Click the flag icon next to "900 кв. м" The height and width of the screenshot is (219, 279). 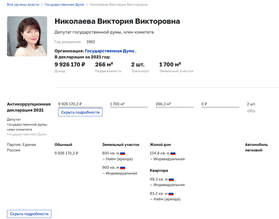[123, 168]
